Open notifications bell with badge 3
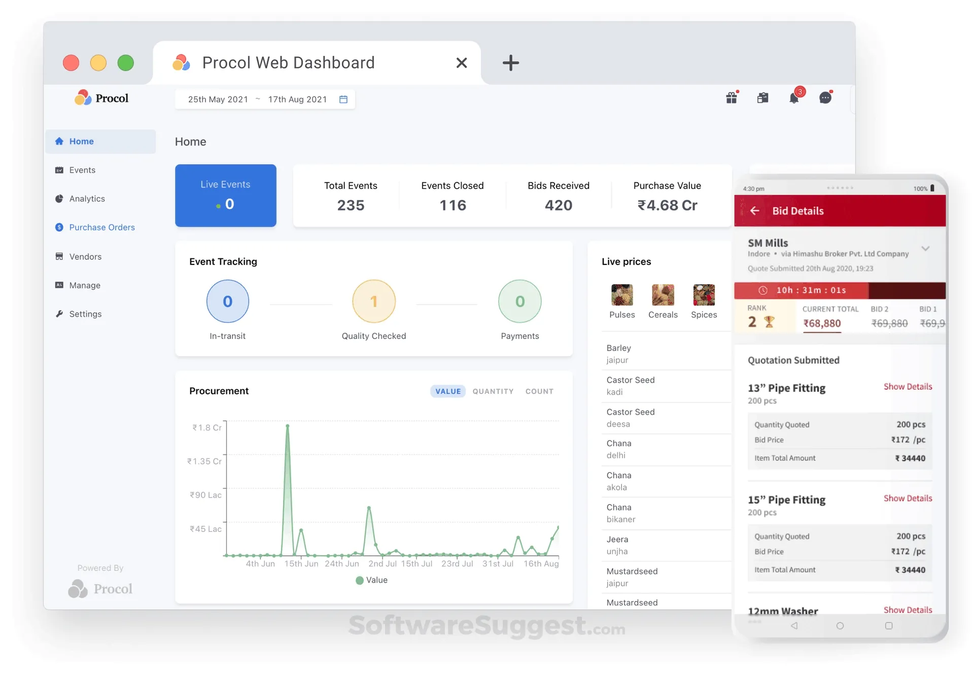The width and height of the screenshot is (974, 675). pos(794,97)
